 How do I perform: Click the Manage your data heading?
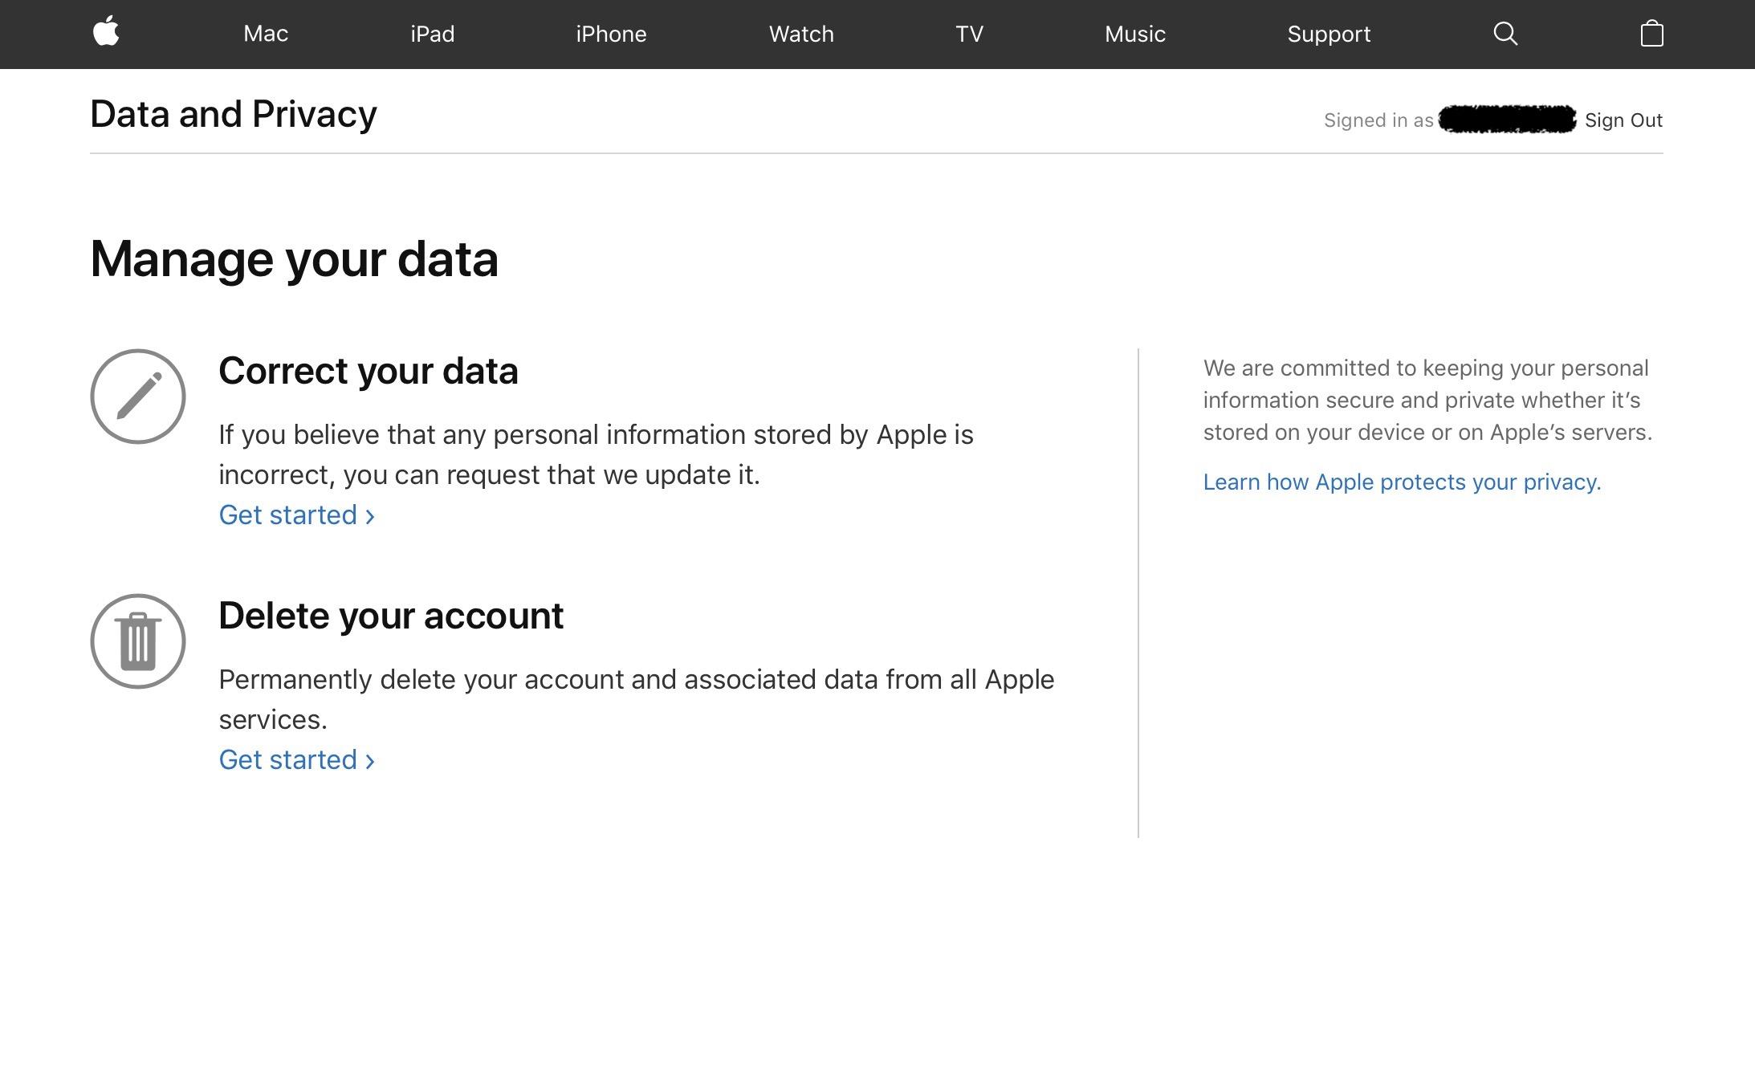(x=294, y=259)
